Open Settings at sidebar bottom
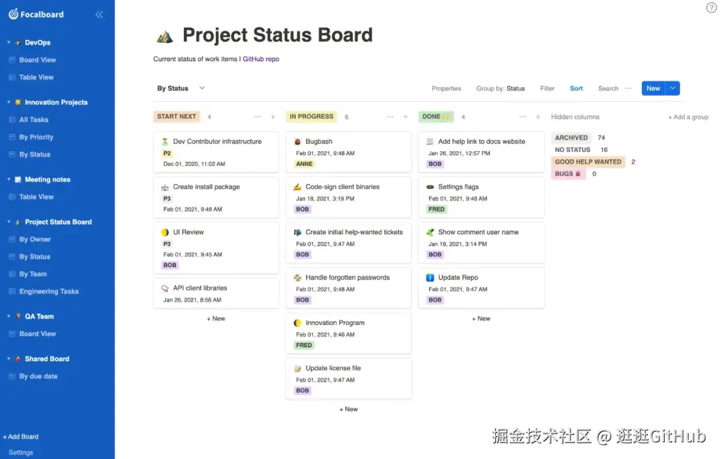The width and height of the screenshot is (720, 459). click(21, 452)
